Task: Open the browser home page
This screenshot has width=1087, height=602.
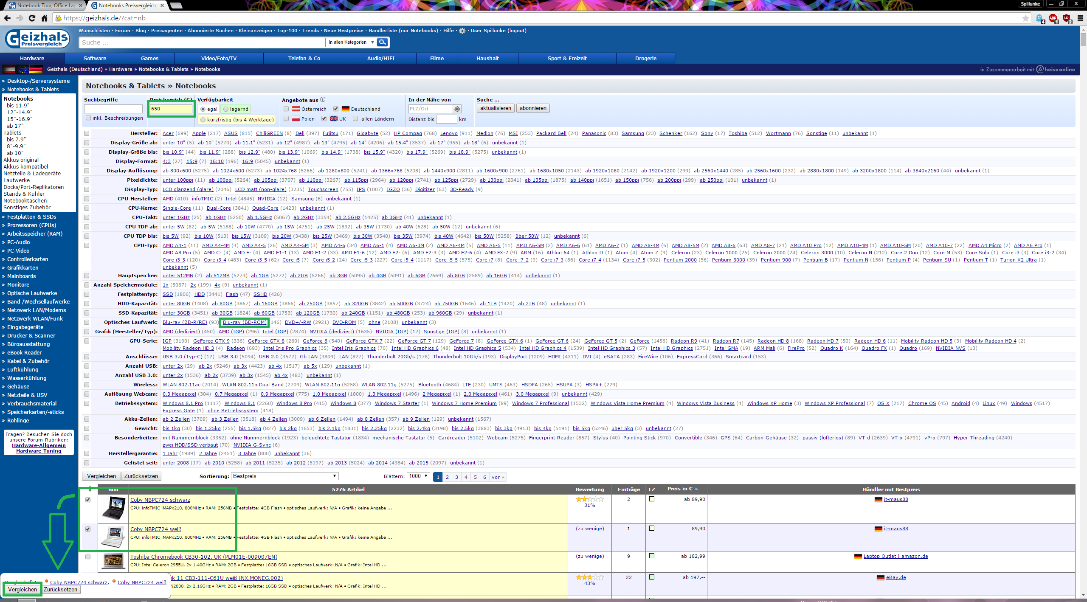Action: (44, 18)
